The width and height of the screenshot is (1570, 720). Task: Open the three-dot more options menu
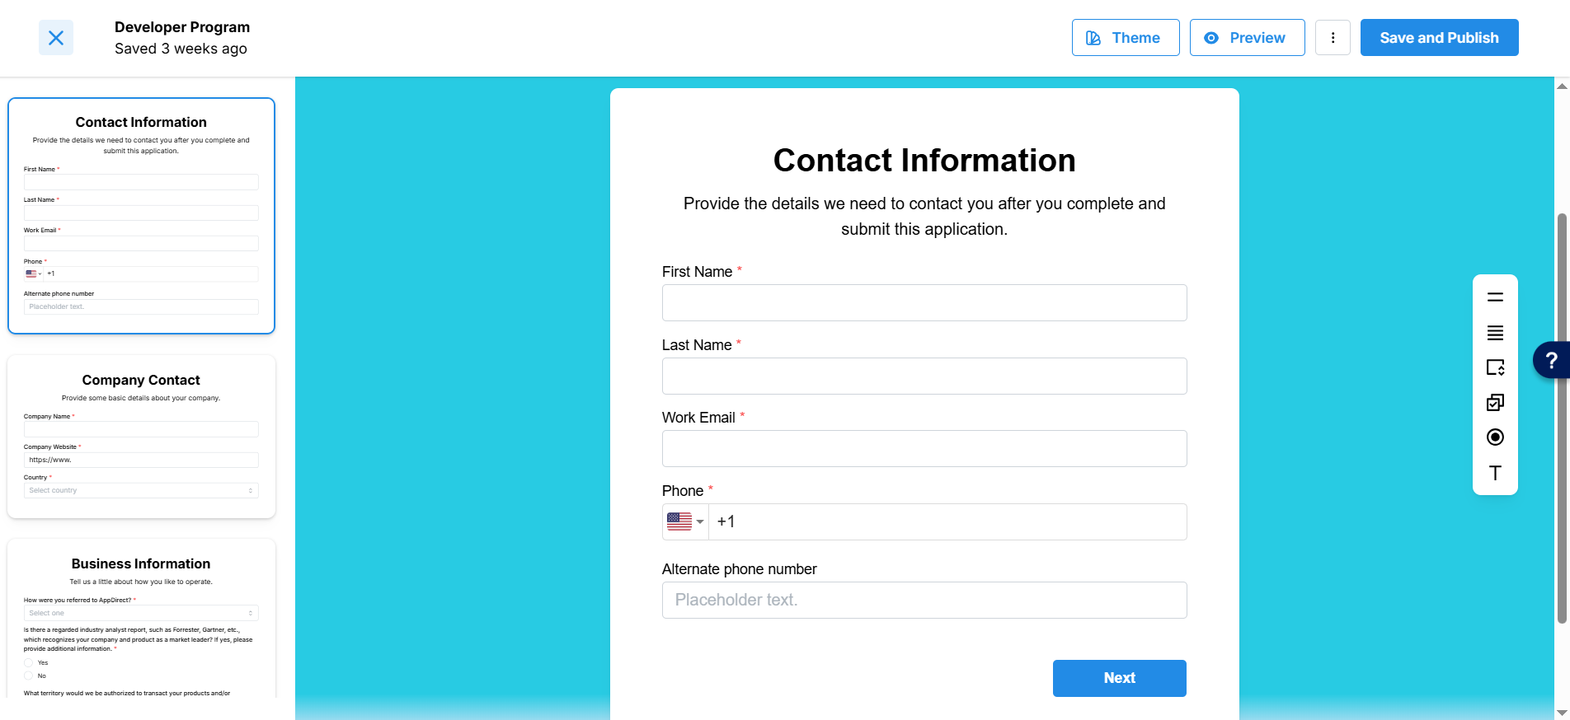pyautogui.click(x=1333, y=38)
